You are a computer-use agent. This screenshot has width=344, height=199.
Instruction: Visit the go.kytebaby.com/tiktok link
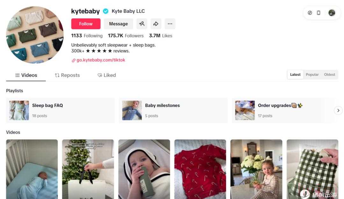click(101, 60)
